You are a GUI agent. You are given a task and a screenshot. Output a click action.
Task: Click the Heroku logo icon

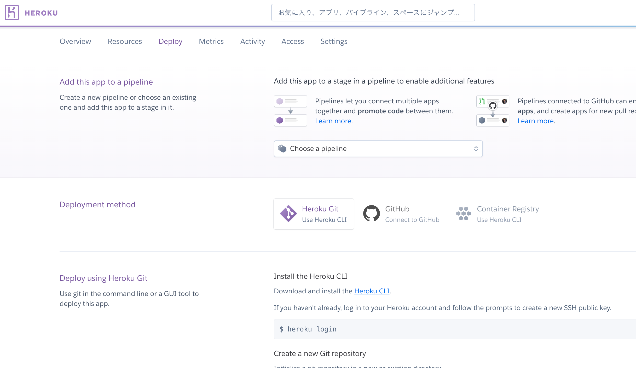coord(12,13)
